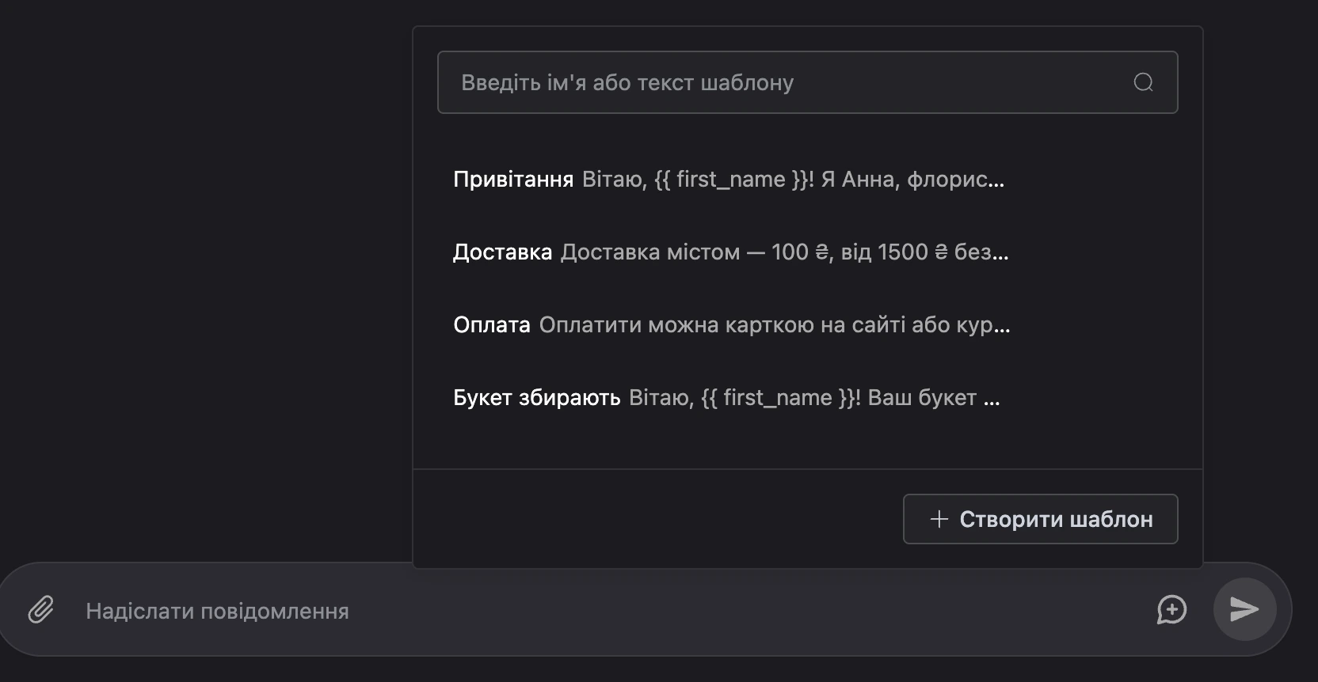Click {{ first_name }} variable in Привітання row
The height and width of the screenshot is (682, 1318).
(x=731, y=180)
